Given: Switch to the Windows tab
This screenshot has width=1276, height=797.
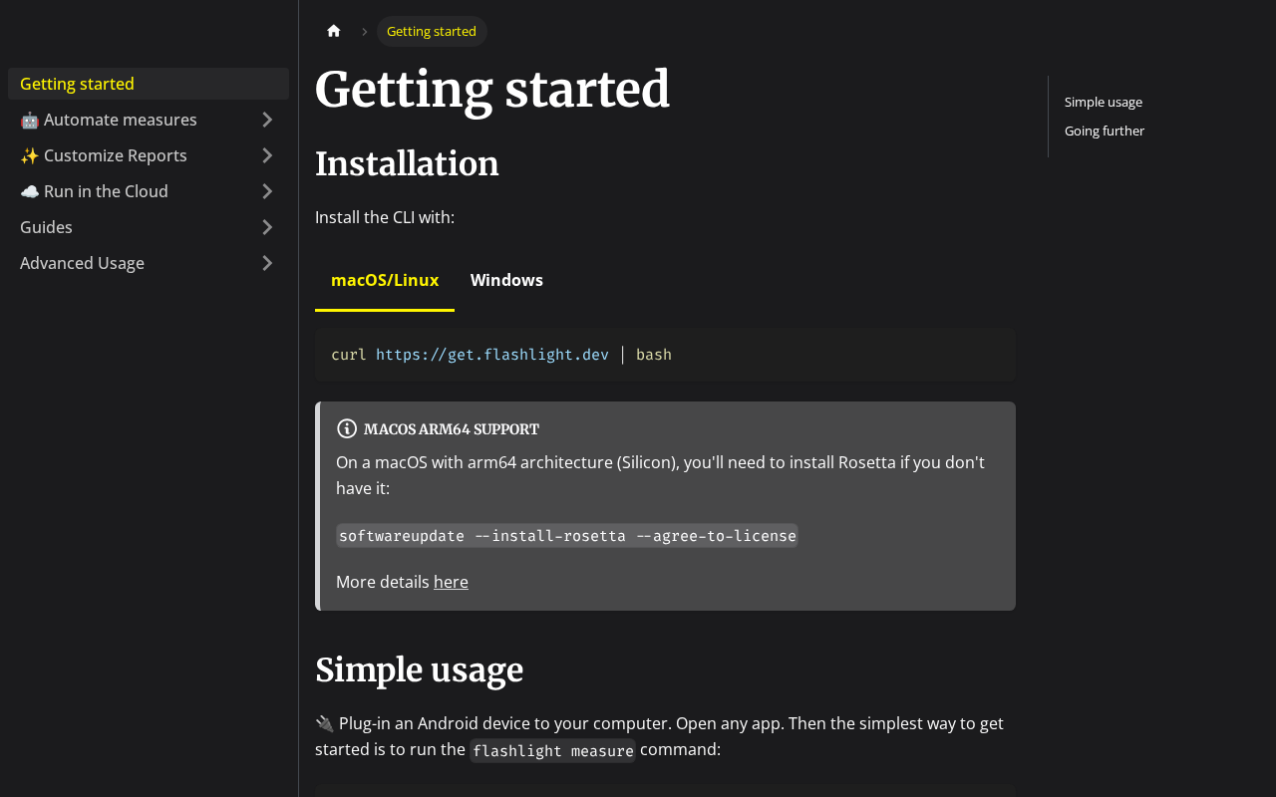Looking at the screenshot, I should tap(506, 280).
